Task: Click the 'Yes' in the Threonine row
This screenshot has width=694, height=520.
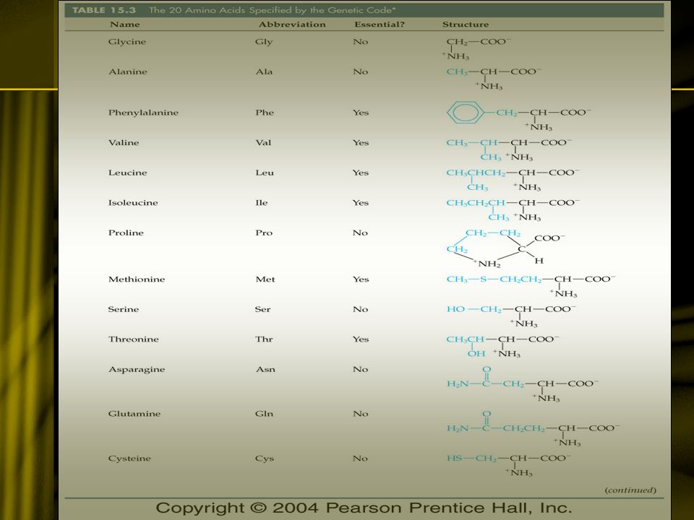Action: click(361, 339)
